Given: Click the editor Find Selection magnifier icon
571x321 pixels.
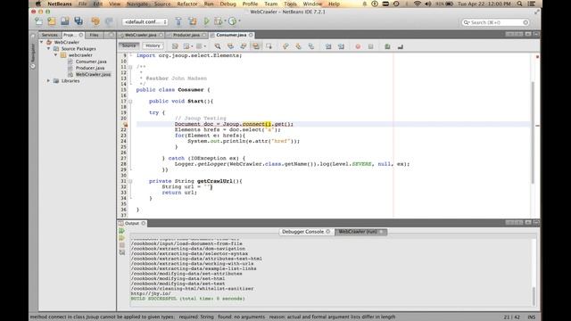Looking at the screenshot, I should [x=218, y=46].
